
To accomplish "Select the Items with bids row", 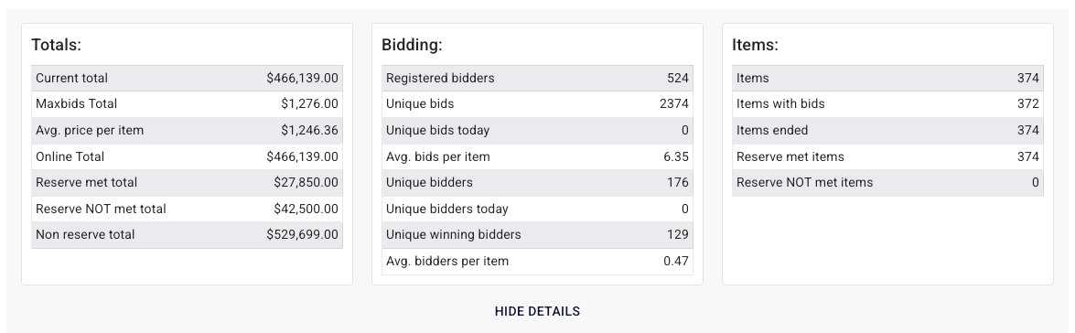I will [887, 104].
